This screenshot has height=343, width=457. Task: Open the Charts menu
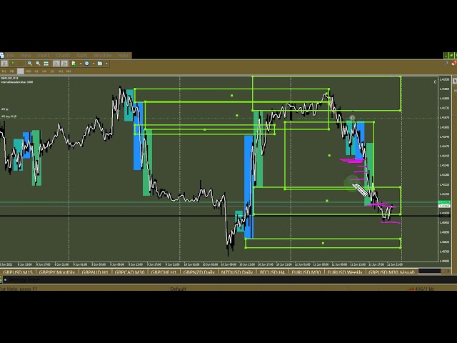coord(63,55)
